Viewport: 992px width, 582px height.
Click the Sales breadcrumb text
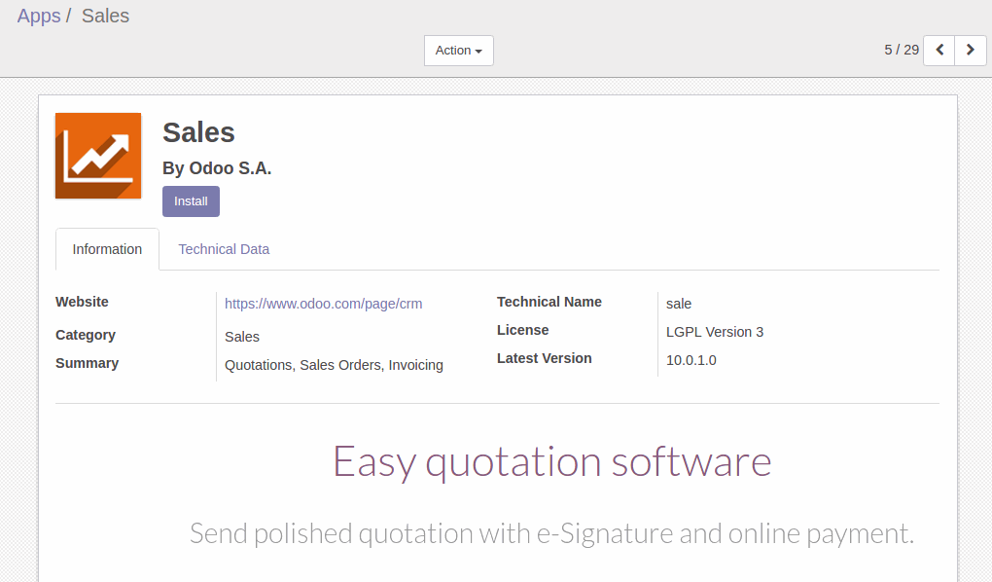point(105,16)
